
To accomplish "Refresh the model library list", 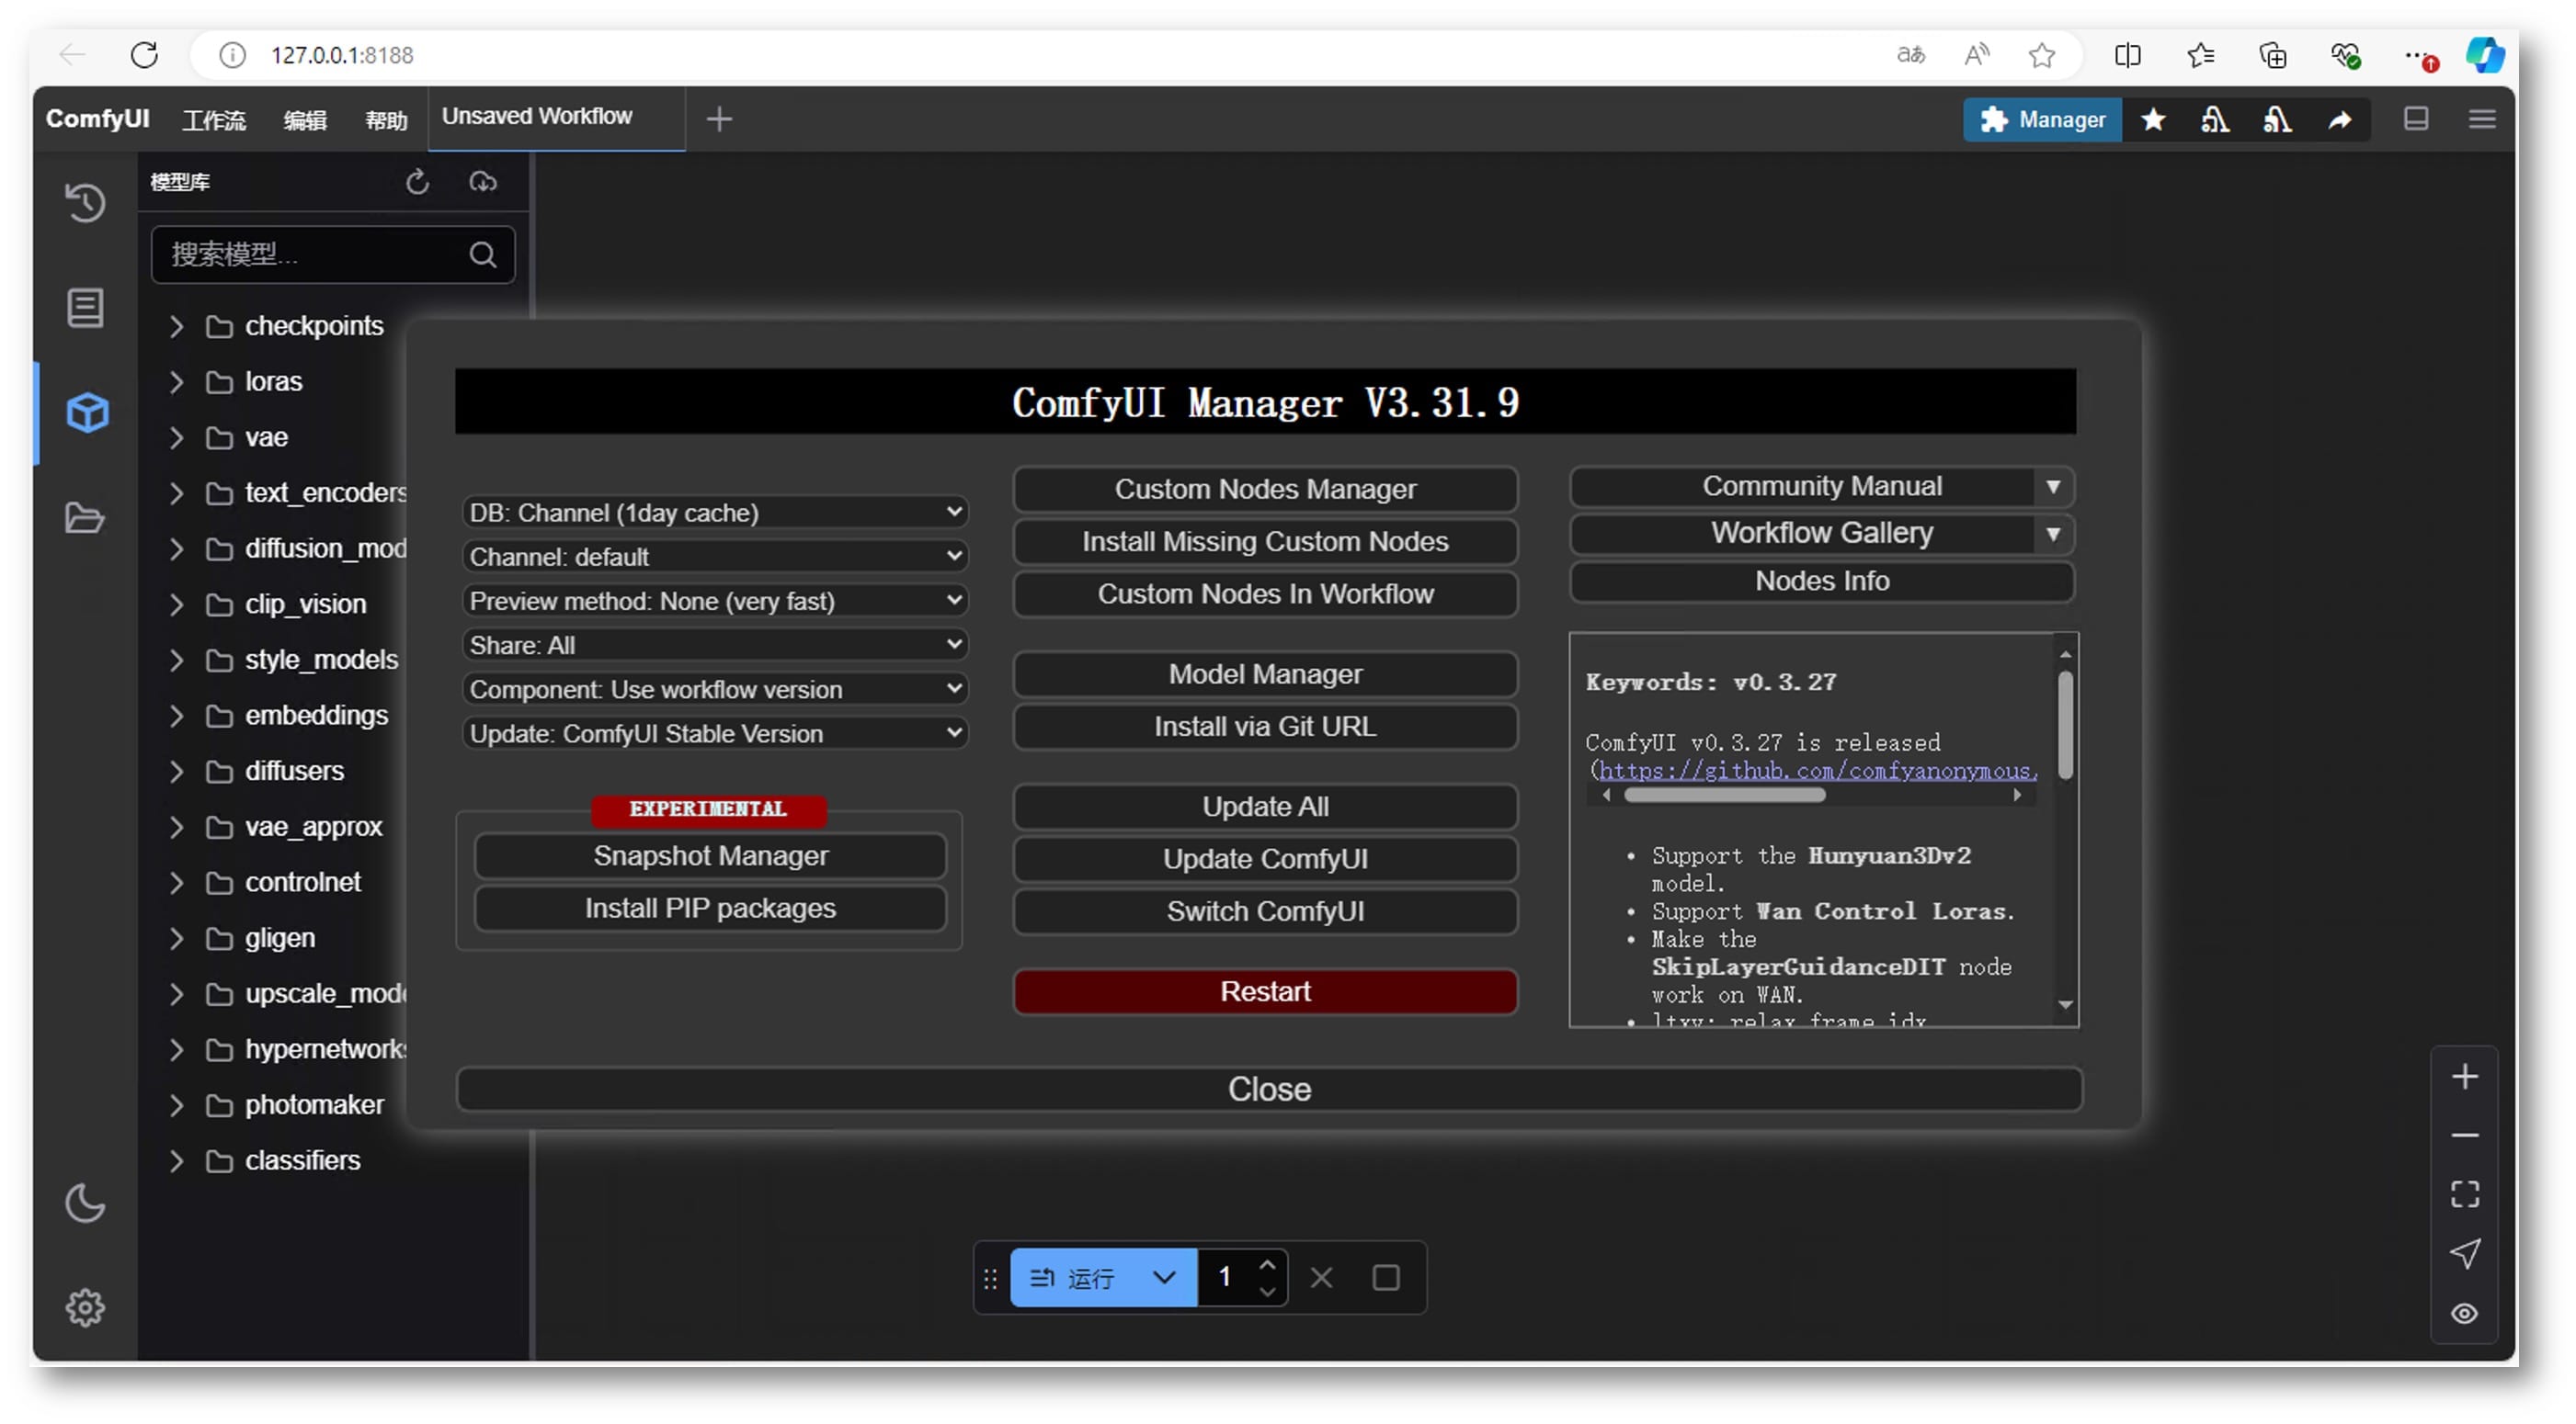I will coord(417,182).
